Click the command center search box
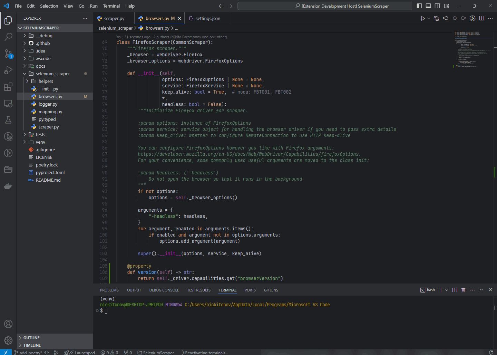The height and width of the screenshot is (355, 497). (x=324, y=6)
